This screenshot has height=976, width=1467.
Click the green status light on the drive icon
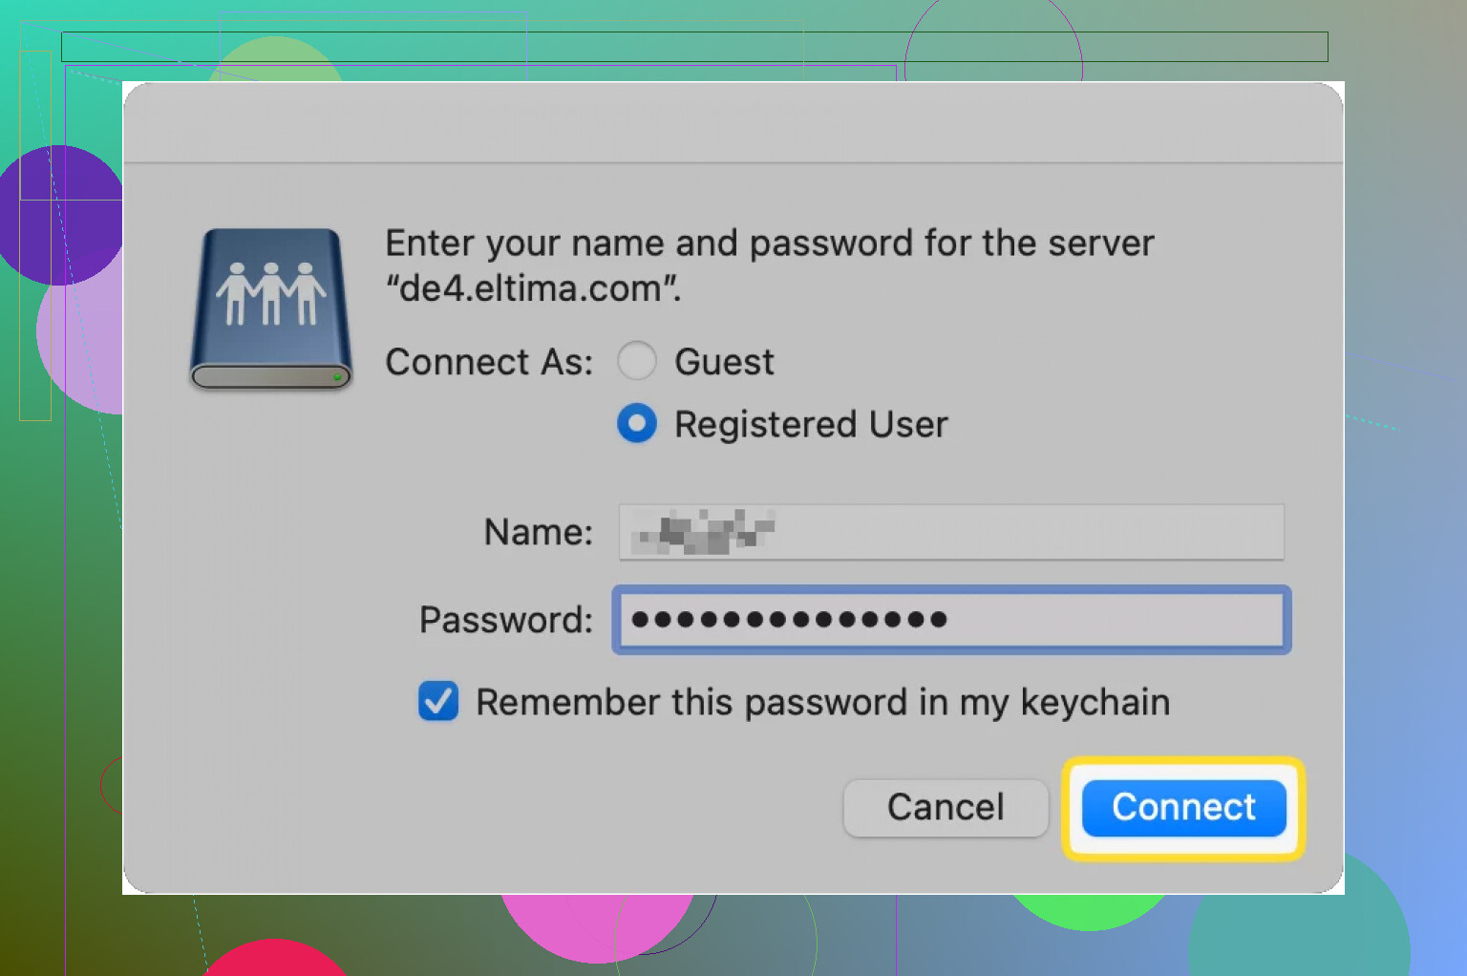click(x=337, y=377)
